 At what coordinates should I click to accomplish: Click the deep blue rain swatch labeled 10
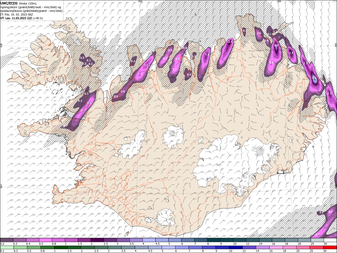[236, 247]
